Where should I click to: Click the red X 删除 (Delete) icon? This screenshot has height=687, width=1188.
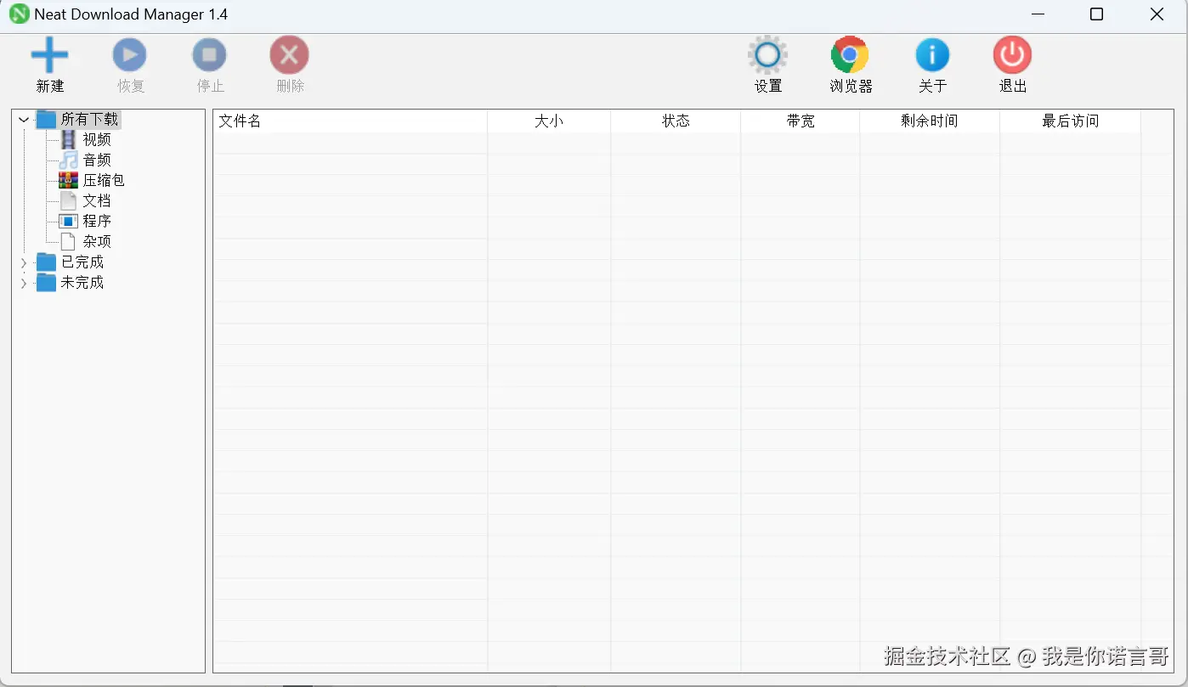pyautogui.click(x=290, y=55)
